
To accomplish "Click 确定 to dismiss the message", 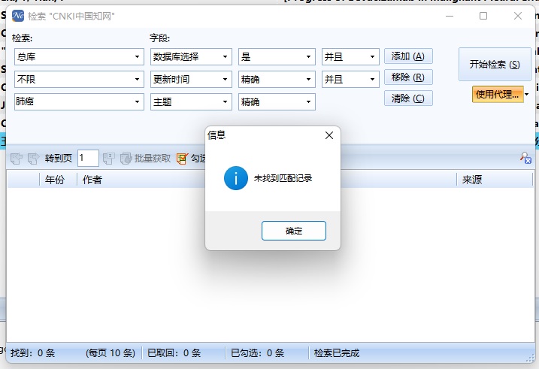I will point(293,231).
